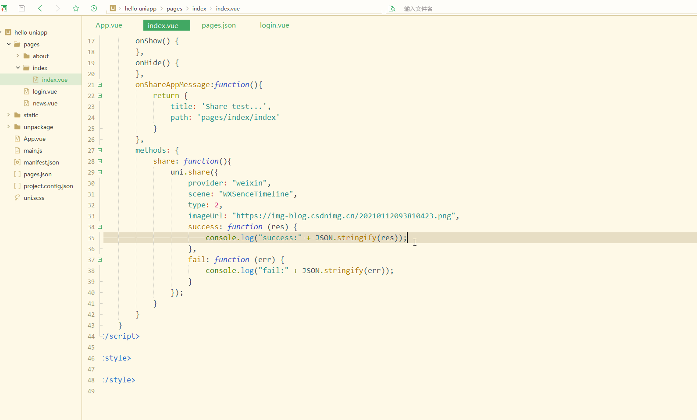Viewport: 697px width, 420px height.
Task: Click the 'WXSenceTimeline' string on line 31
Action: click(x=256, y=194)
